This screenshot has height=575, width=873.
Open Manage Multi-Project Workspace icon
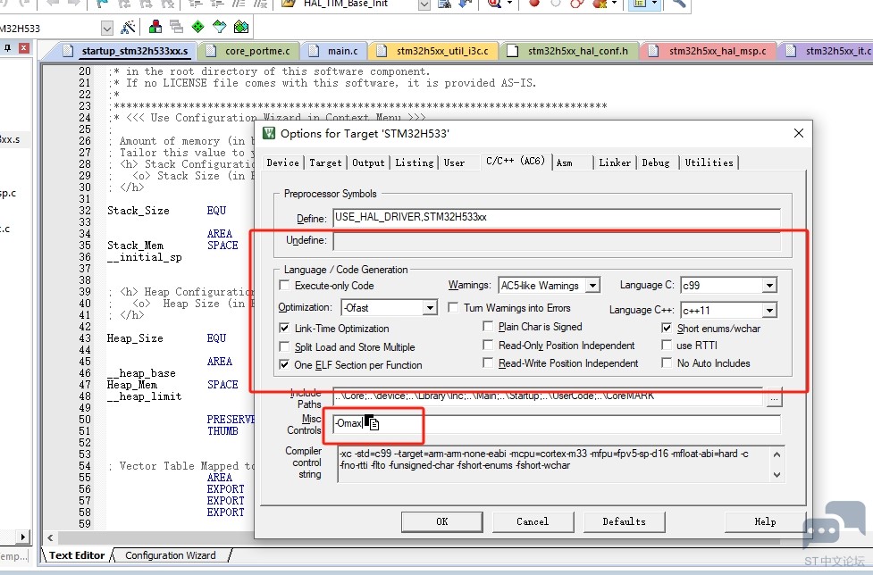[x=177, y=27]
